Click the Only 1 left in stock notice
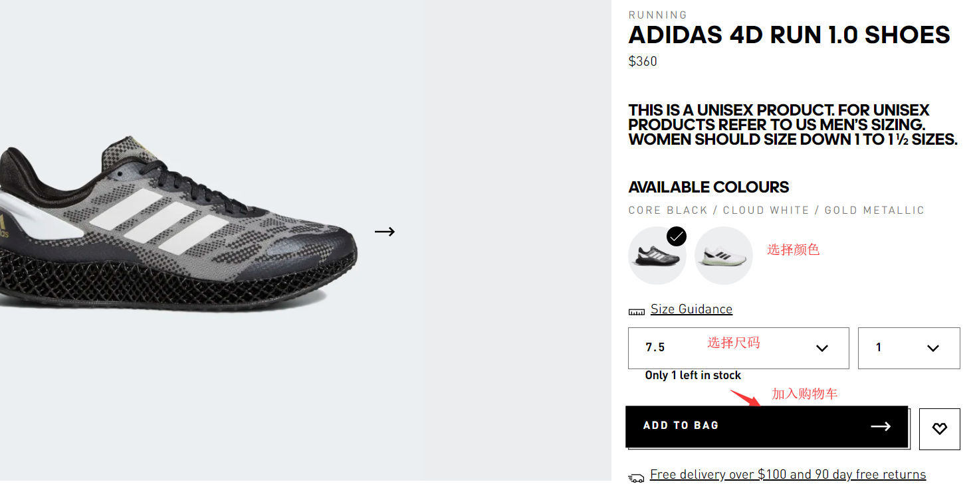Viewport: 977px width, 490px height. (x=693, y=375)
